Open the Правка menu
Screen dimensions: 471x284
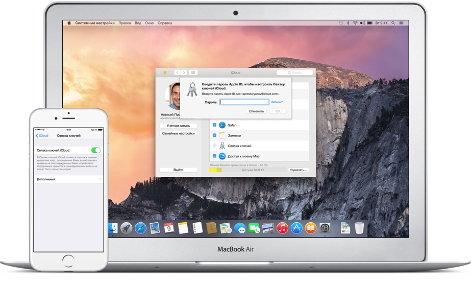pos(125,23)
